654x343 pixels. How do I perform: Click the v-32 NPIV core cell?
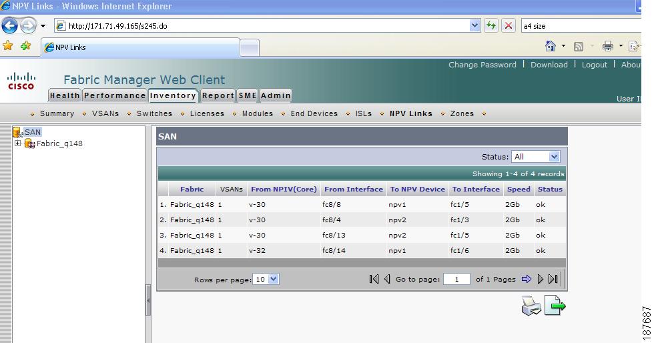257,251
